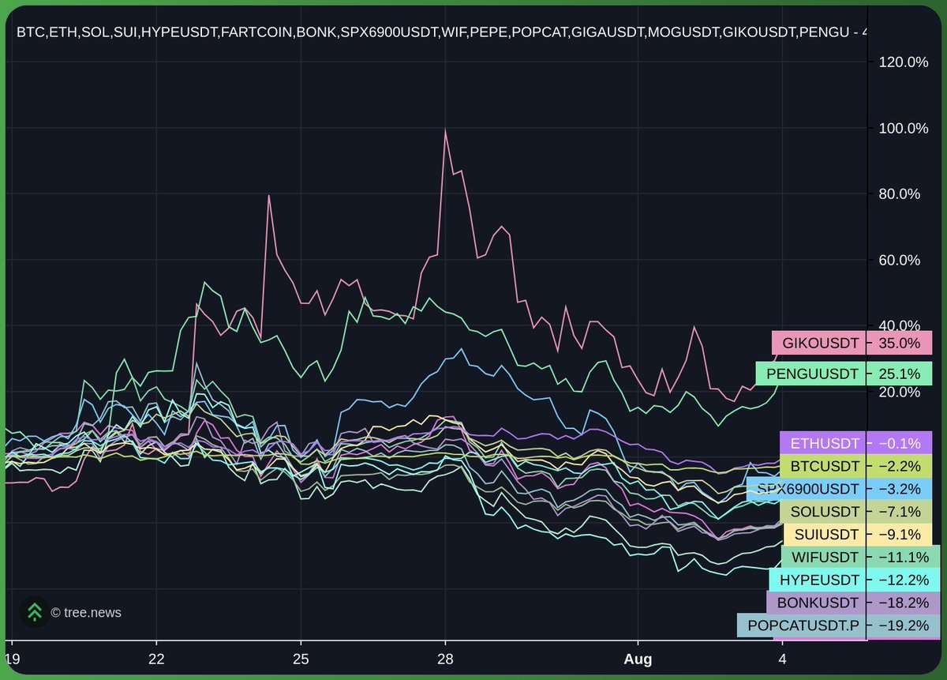Click the −9.1% value tag
This screenshot has width=947, height=680.
point(900,534)
